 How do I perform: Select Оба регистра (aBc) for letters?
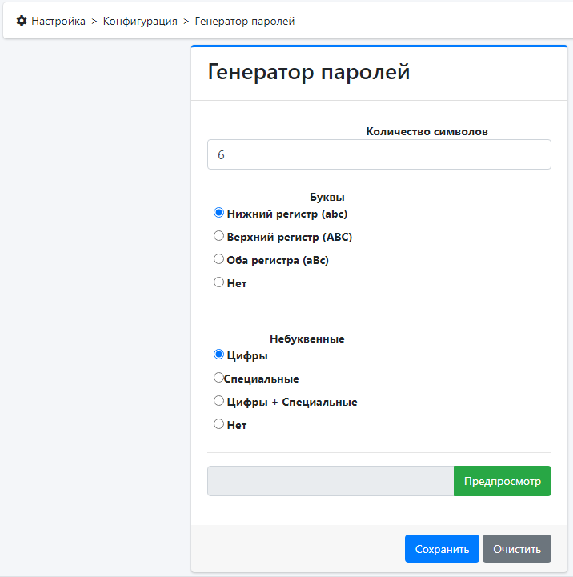pyautogui.click(x=218, y=259)
